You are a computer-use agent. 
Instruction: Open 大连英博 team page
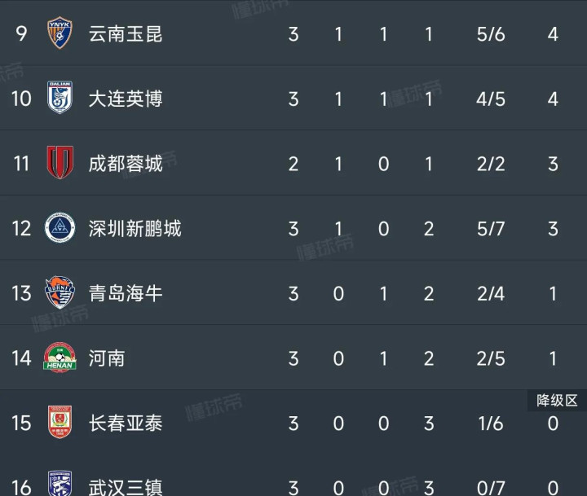126,99
